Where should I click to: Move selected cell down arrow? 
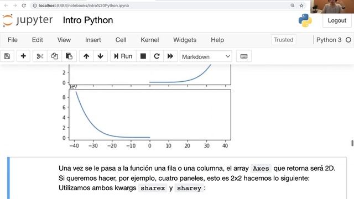[x=101, y=56]
